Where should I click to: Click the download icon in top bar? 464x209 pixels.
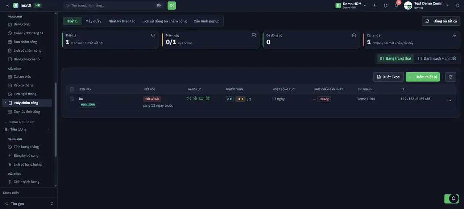click(x=374, y=5)
